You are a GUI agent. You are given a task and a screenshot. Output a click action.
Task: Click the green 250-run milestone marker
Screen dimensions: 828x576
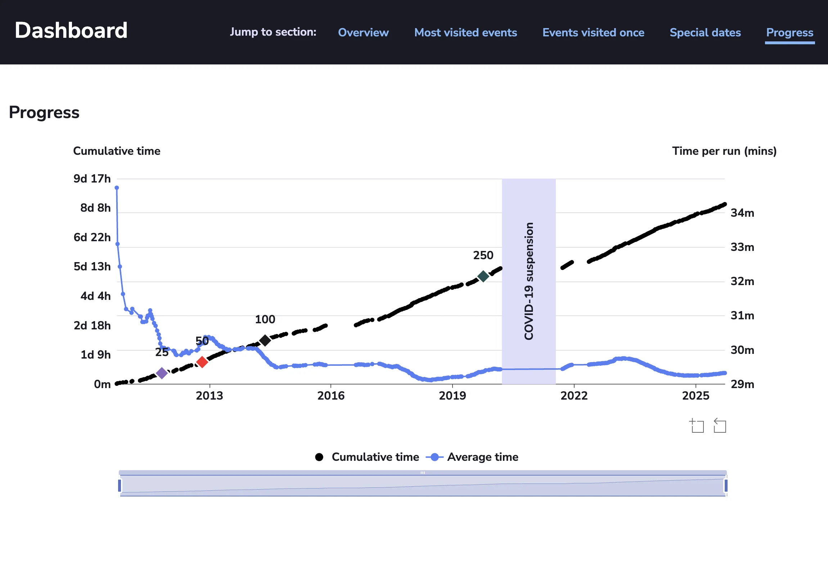pos(483,276)
